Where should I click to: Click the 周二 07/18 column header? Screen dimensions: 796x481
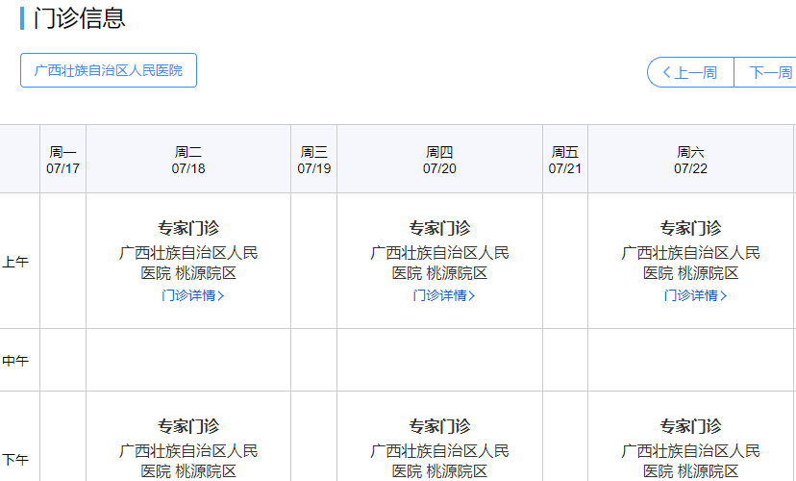coord(188,160)
